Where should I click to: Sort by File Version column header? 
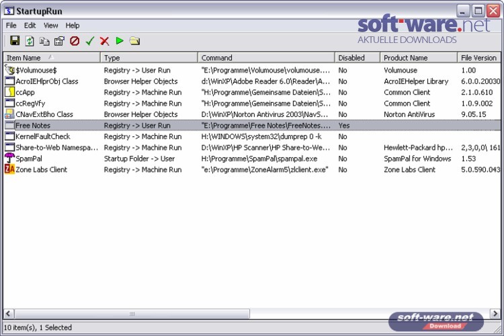(x=479, y=58)
